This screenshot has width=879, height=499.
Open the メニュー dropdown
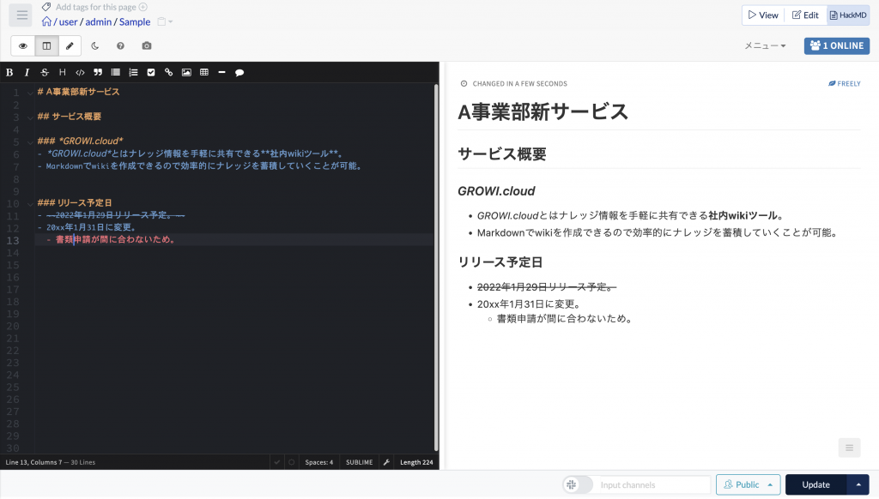click(765, 45)
